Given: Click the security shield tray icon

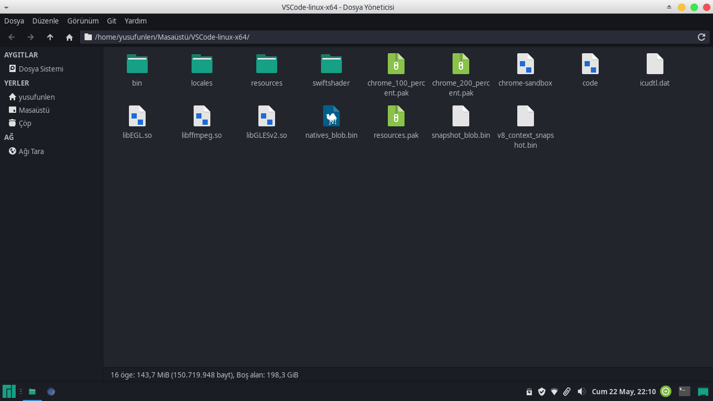Looking at the screenshot, I should click(x=542, y=392).
